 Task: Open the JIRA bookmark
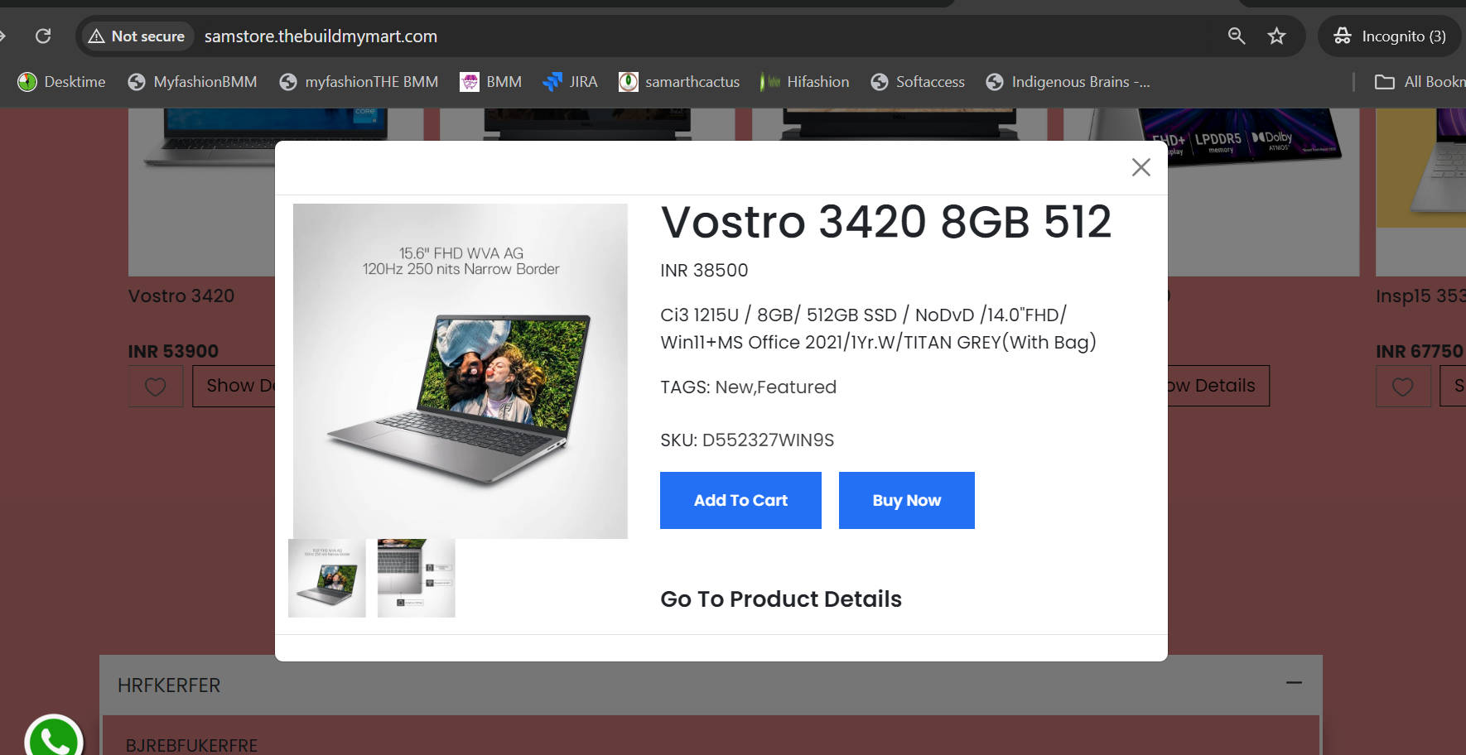[570, 82]
